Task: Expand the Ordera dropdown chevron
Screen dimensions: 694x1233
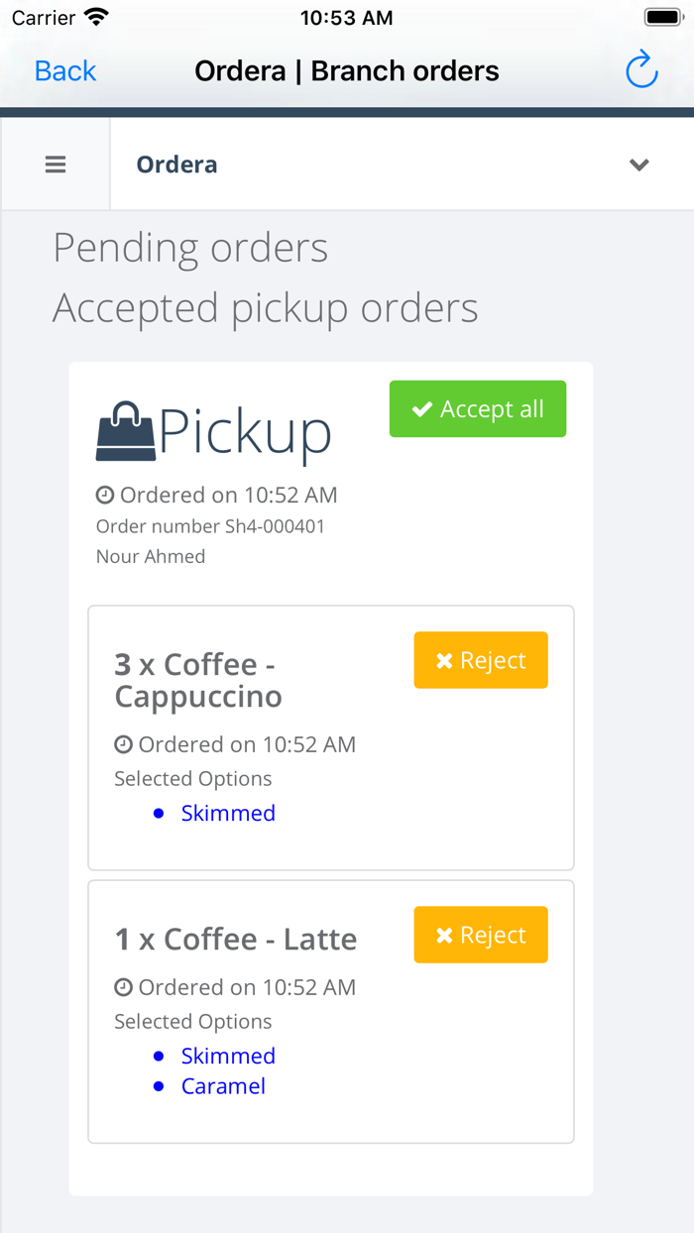Action: pyautogui.click(x=639, y=165)
